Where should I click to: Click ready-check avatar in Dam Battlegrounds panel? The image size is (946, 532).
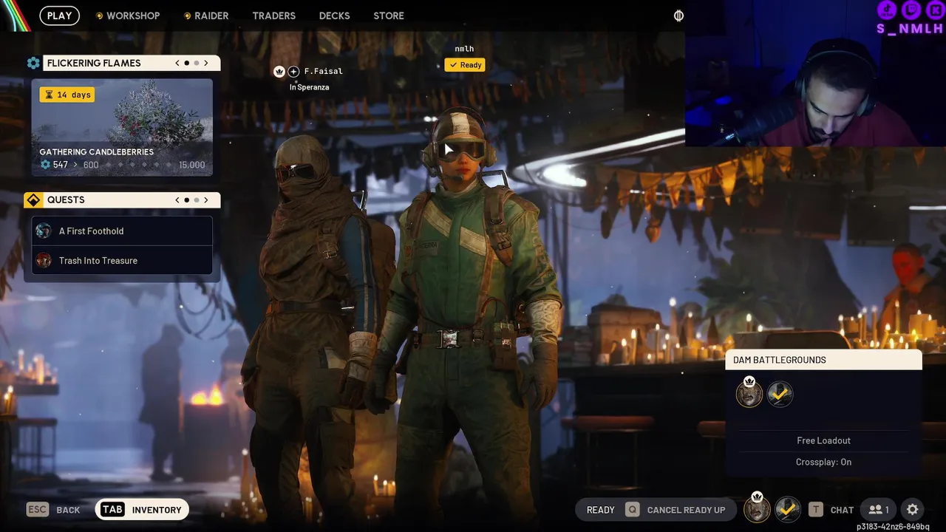(x=780, y=394)
